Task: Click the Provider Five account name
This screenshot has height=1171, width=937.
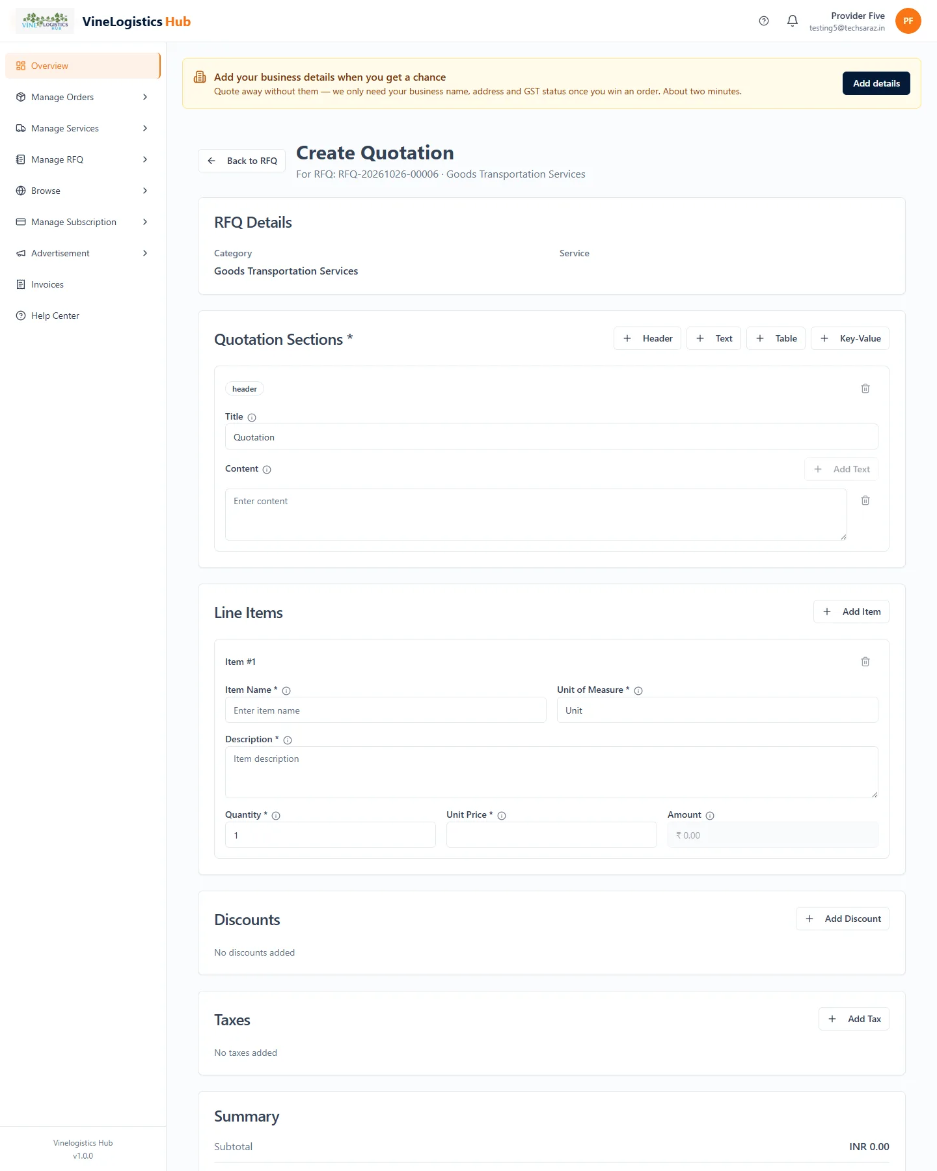Action: (x=858, y=16)
